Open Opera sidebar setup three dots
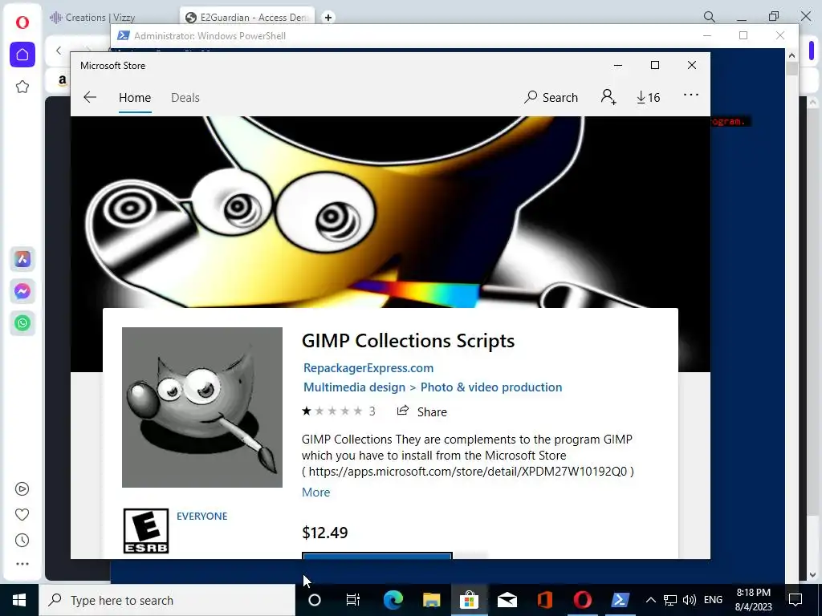The height and width of the screenshot is (616, 822). tap(22, 564)
